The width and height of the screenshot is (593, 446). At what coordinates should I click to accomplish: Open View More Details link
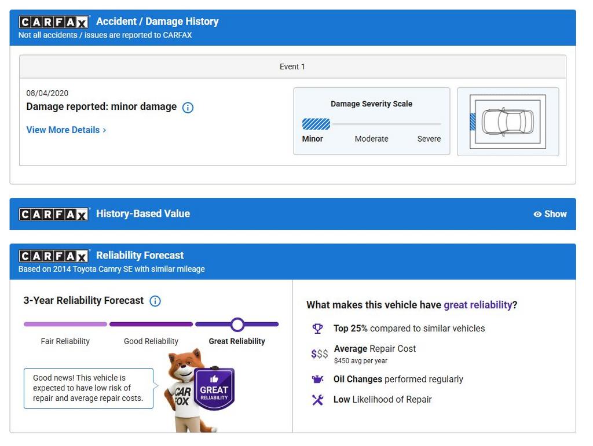[66, 130]
